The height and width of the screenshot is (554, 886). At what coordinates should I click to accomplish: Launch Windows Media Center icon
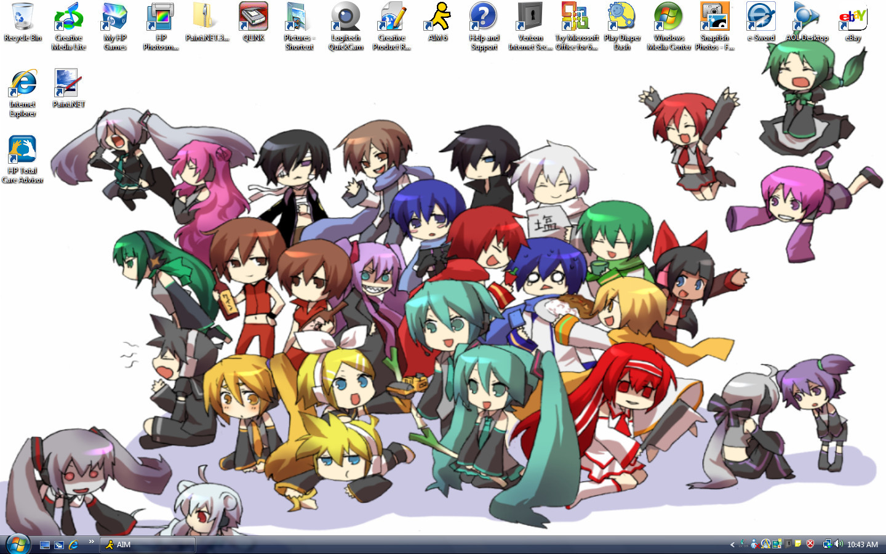[668, 26]
